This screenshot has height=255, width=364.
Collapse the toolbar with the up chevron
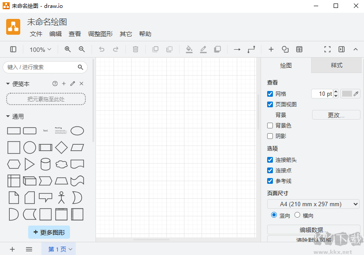(x=356, y=49)
